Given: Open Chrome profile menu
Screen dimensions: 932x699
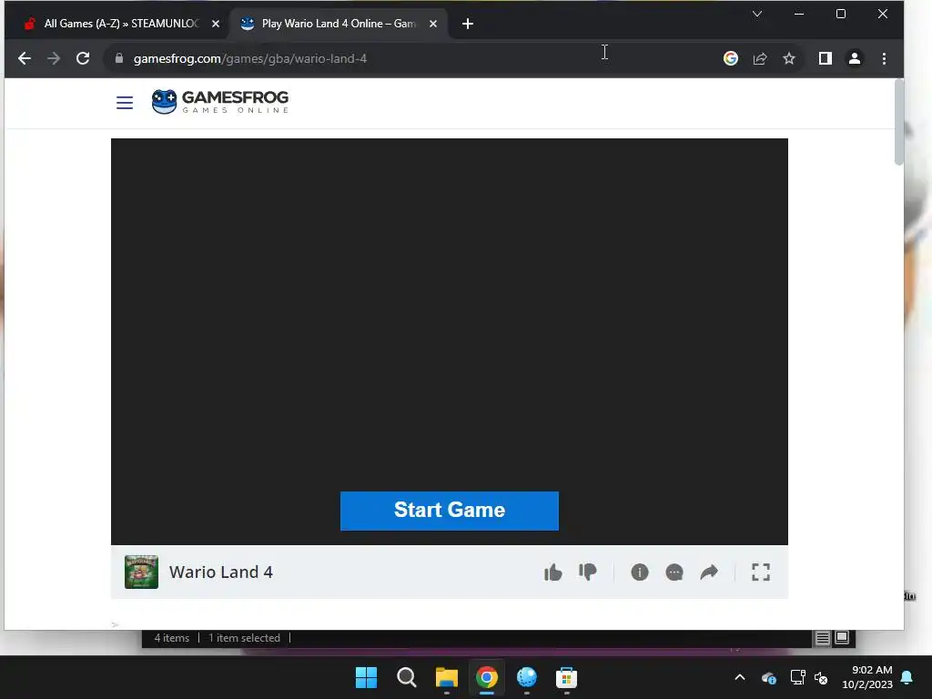Looking at the screenshot, I should [855, 58].
